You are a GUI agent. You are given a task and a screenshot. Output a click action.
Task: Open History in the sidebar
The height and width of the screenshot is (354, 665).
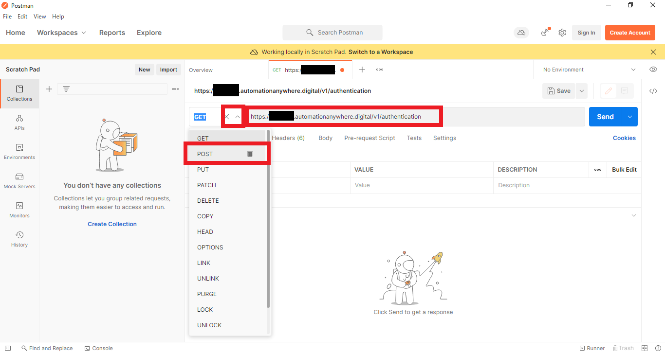(x=19, y=239)
